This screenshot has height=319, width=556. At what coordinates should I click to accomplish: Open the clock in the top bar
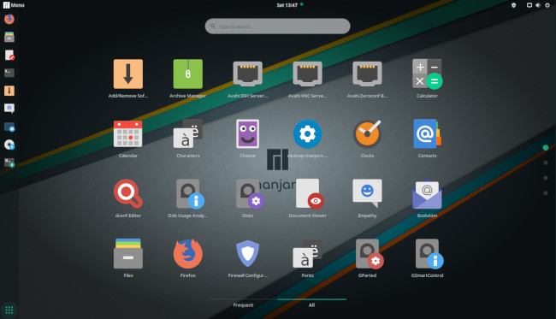(287, 5)
